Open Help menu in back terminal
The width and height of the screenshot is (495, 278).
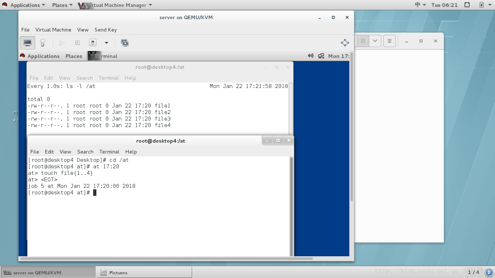tap(130, 78)
